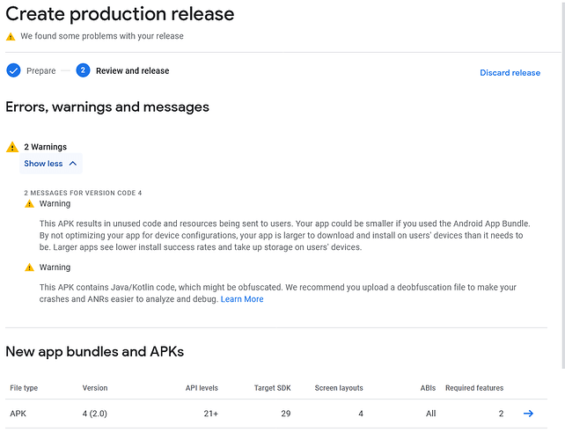The width and height of the screenshot is (565, 440).
Task: Click the Required features column header
Action: (x=474, y=388)
